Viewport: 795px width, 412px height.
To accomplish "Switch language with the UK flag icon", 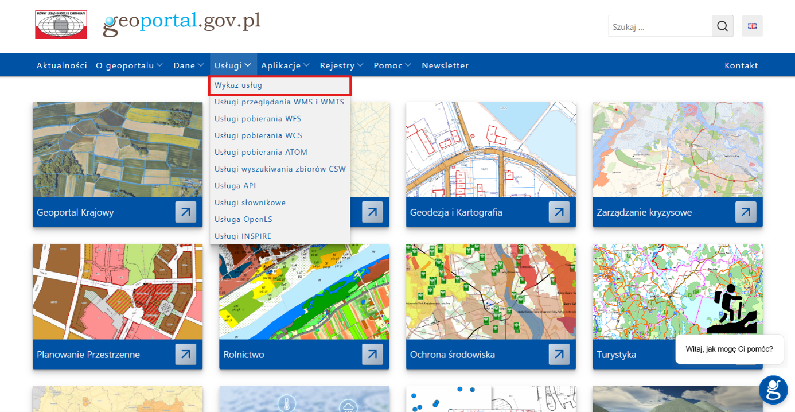I will [x=752, y=26].
